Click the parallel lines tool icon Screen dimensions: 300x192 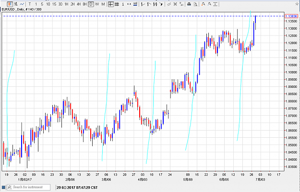point(169,4)
